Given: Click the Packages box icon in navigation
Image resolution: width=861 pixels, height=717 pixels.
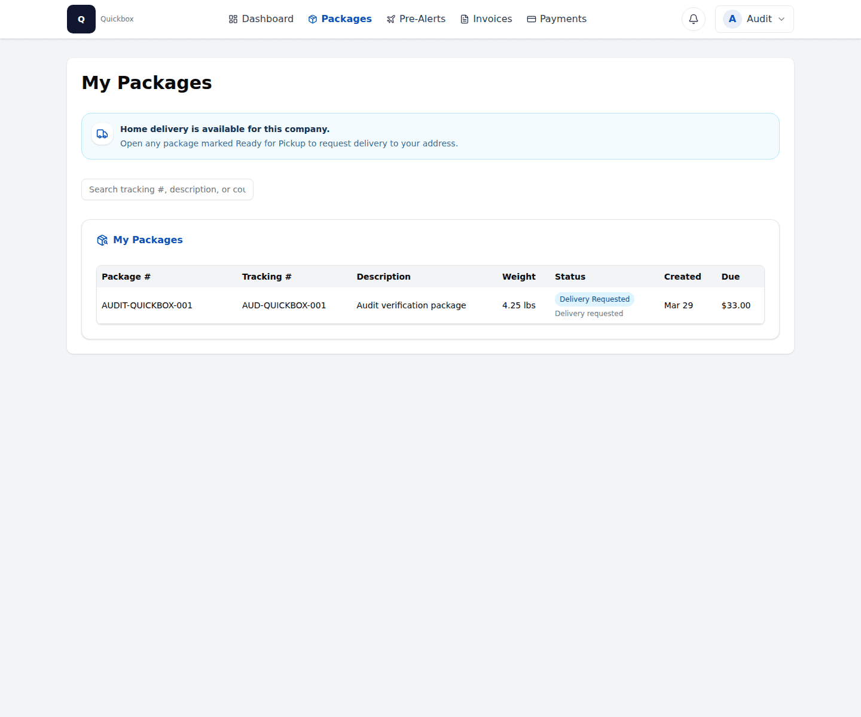Looking at the screenshot, I should click(312, 19).
